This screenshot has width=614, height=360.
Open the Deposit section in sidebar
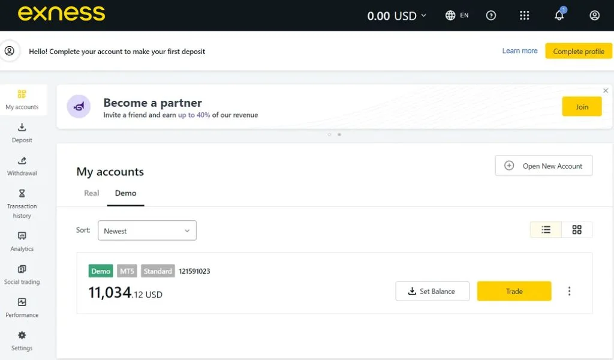[x=22, y=133]
